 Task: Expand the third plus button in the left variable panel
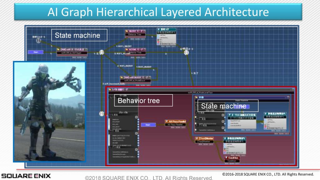coord(136,149)
